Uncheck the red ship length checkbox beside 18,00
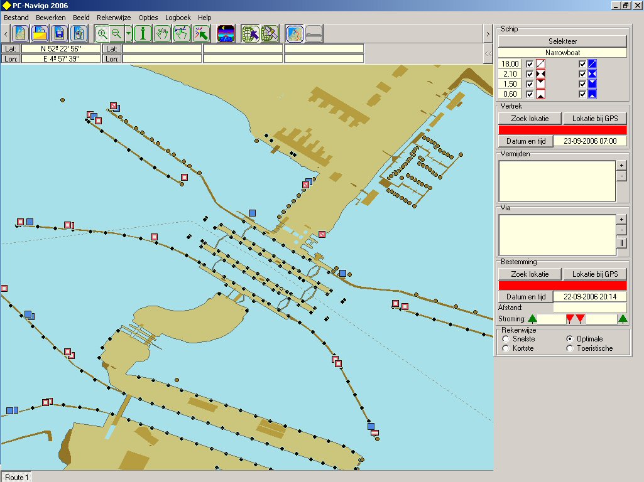This screenshot has width=644, height=482. tap(530, 64)
